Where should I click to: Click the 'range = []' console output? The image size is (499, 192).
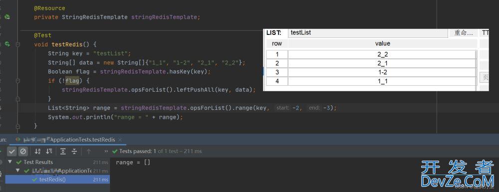(133, 163)
